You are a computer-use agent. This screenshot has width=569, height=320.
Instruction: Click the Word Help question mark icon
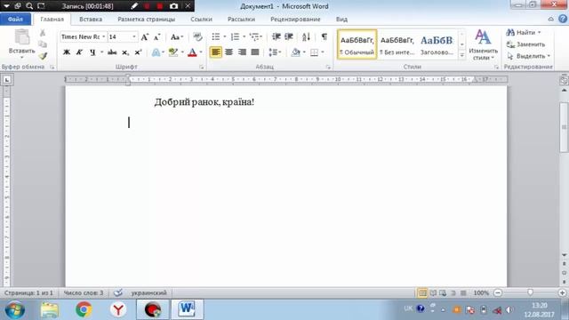tap(563, 20)
